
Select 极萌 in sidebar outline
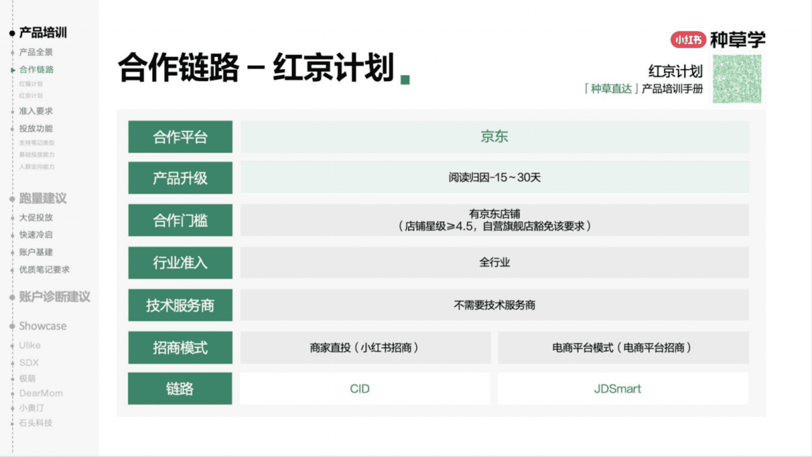pyautogui.click(x=27, y=378)
